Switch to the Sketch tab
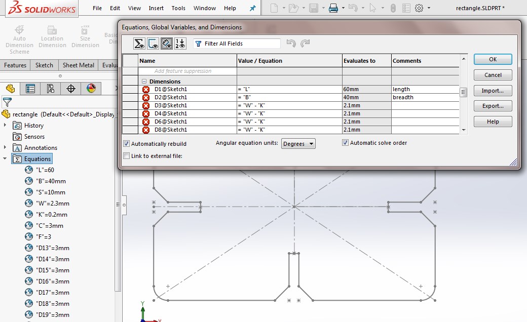Screen dimensions: 527x322 point(44,65)
